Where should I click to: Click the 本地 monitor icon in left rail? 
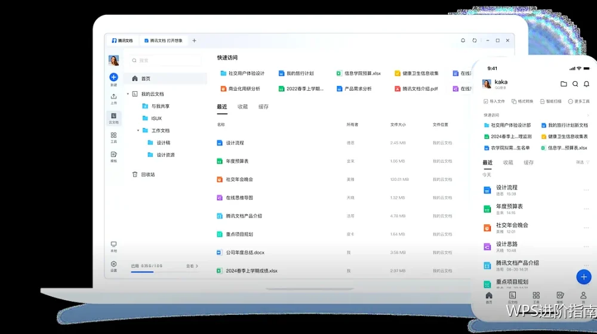tap(113, 244)
